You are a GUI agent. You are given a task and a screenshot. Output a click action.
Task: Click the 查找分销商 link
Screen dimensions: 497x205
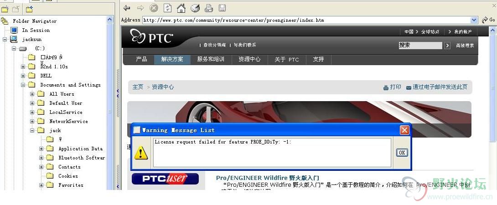point(215,45)
